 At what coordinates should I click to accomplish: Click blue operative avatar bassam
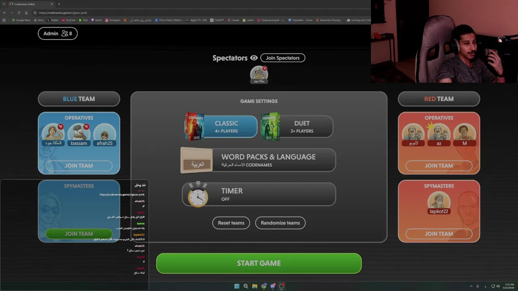pos(79,135)
